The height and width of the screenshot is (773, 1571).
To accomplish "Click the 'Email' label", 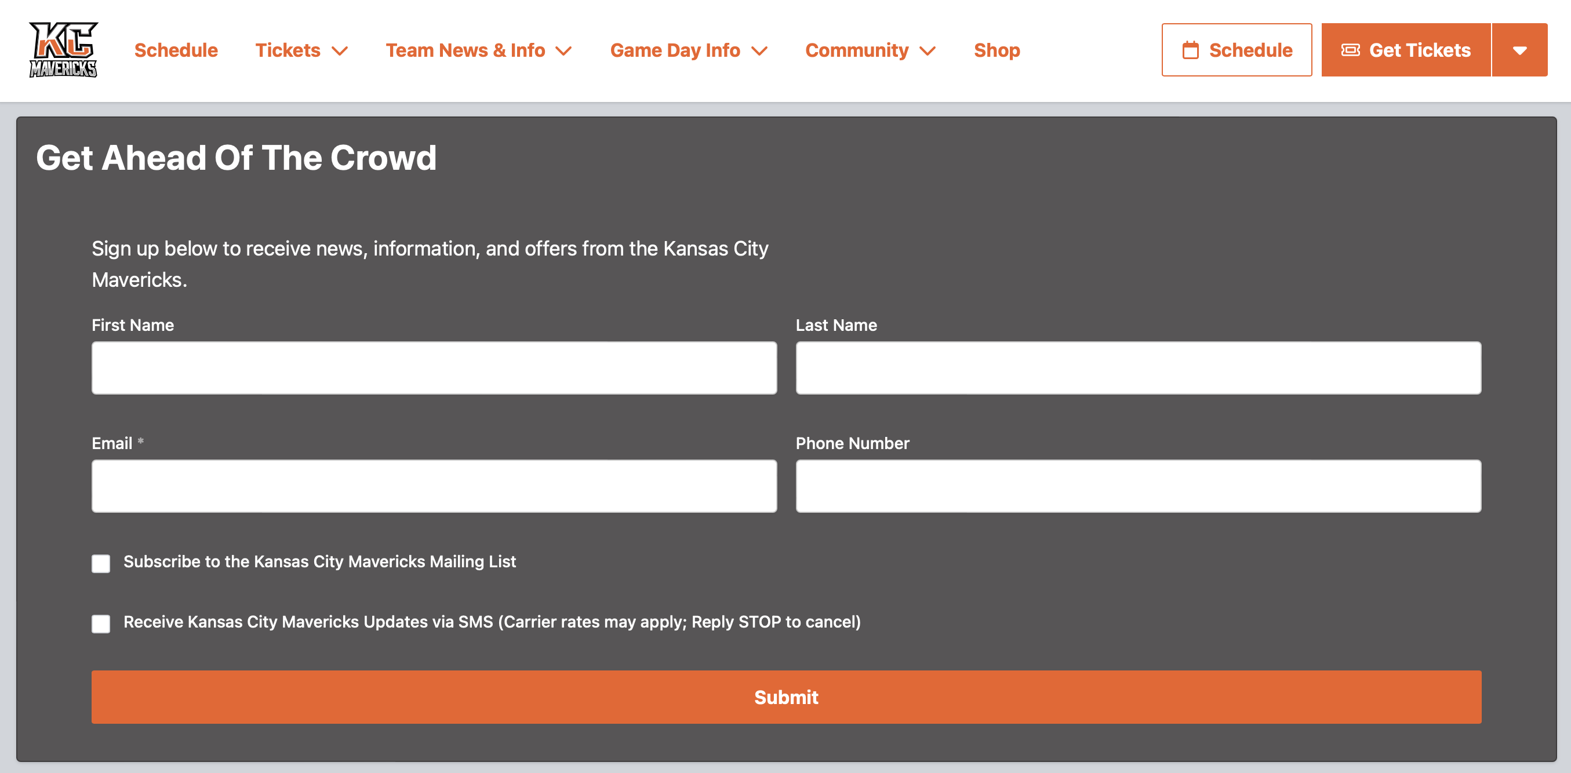I will [112, 443].
